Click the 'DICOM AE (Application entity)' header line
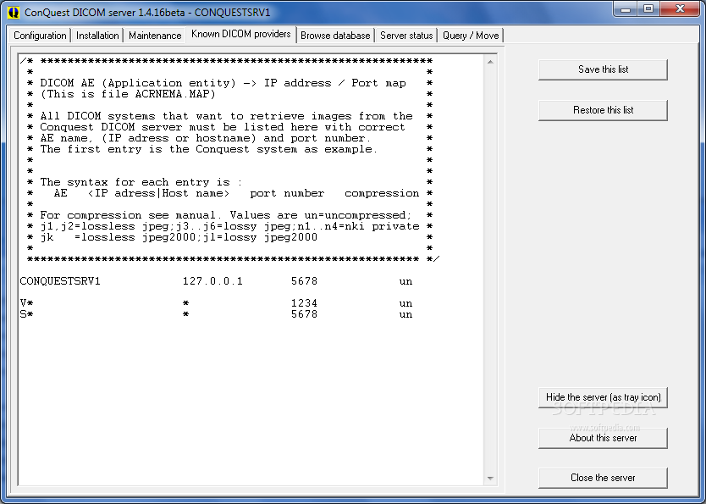This screenshot has width=706, height=504. (x=223, y=83)
